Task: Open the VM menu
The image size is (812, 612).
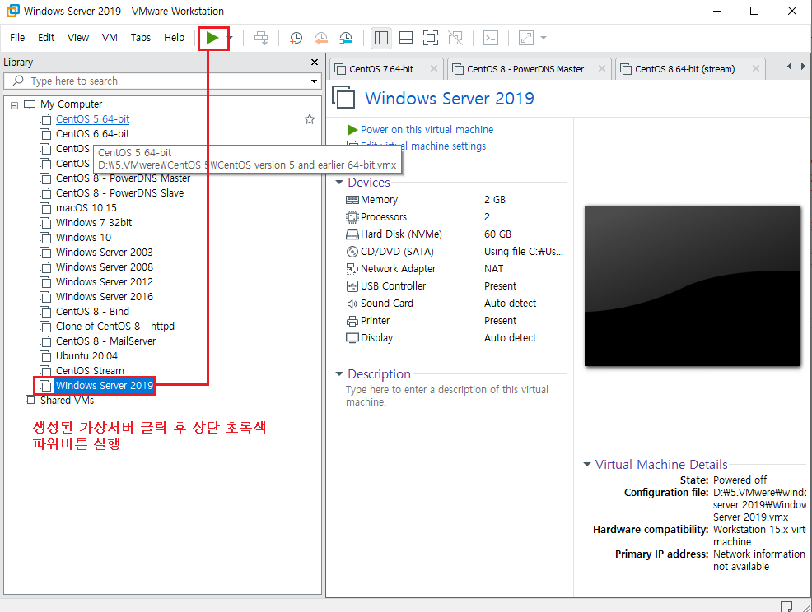Action: 110,38
